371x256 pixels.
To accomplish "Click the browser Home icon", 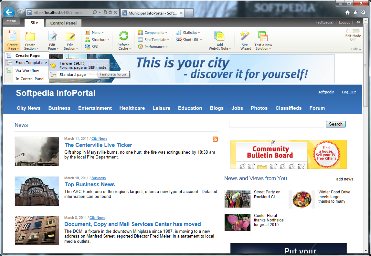I will pos(347,13).
